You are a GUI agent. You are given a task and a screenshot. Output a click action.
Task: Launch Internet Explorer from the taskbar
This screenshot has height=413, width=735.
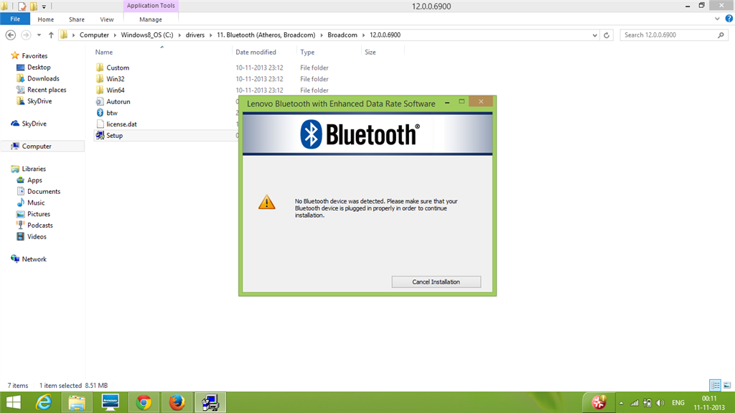coord(44,402)
